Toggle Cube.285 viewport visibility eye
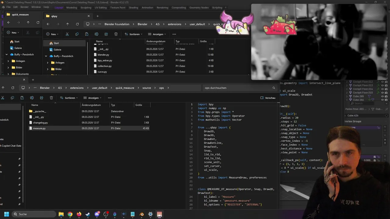The image size is (390, 219). click(382, 96)
